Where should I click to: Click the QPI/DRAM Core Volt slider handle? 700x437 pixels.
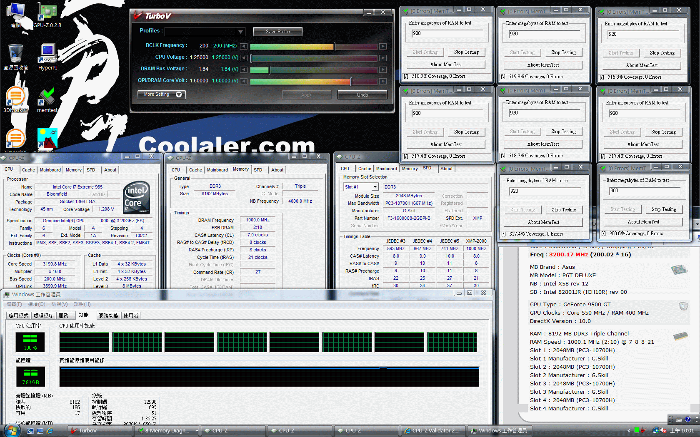point(351,81)
